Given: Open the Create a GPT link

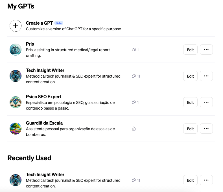Looking at the screenshot, I should (x=39, y=23).
